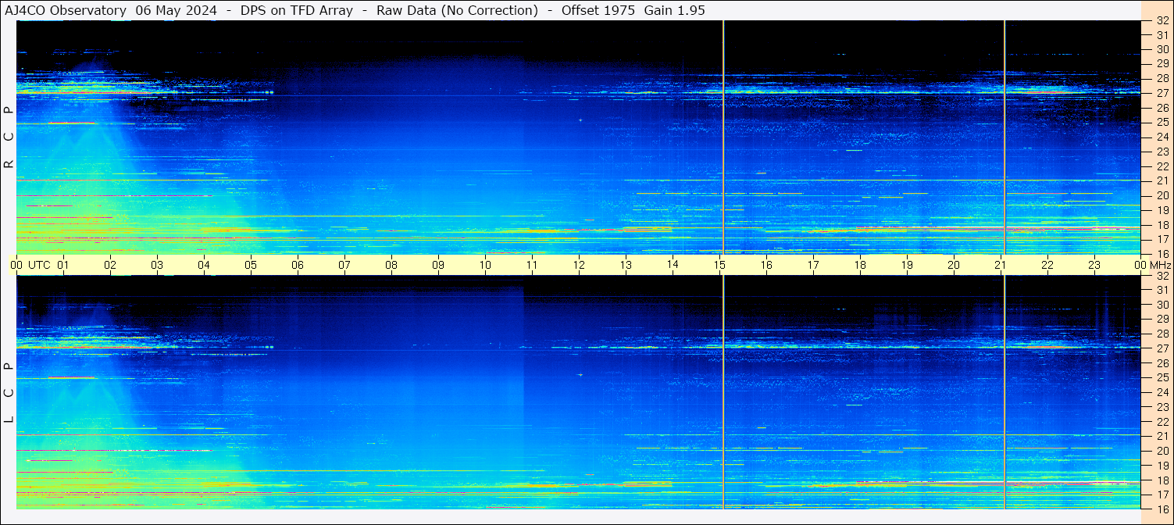Select the 'Offset 1975' value
The height and width of the screenshot is (525, 1174).
(x=598, y=10)
